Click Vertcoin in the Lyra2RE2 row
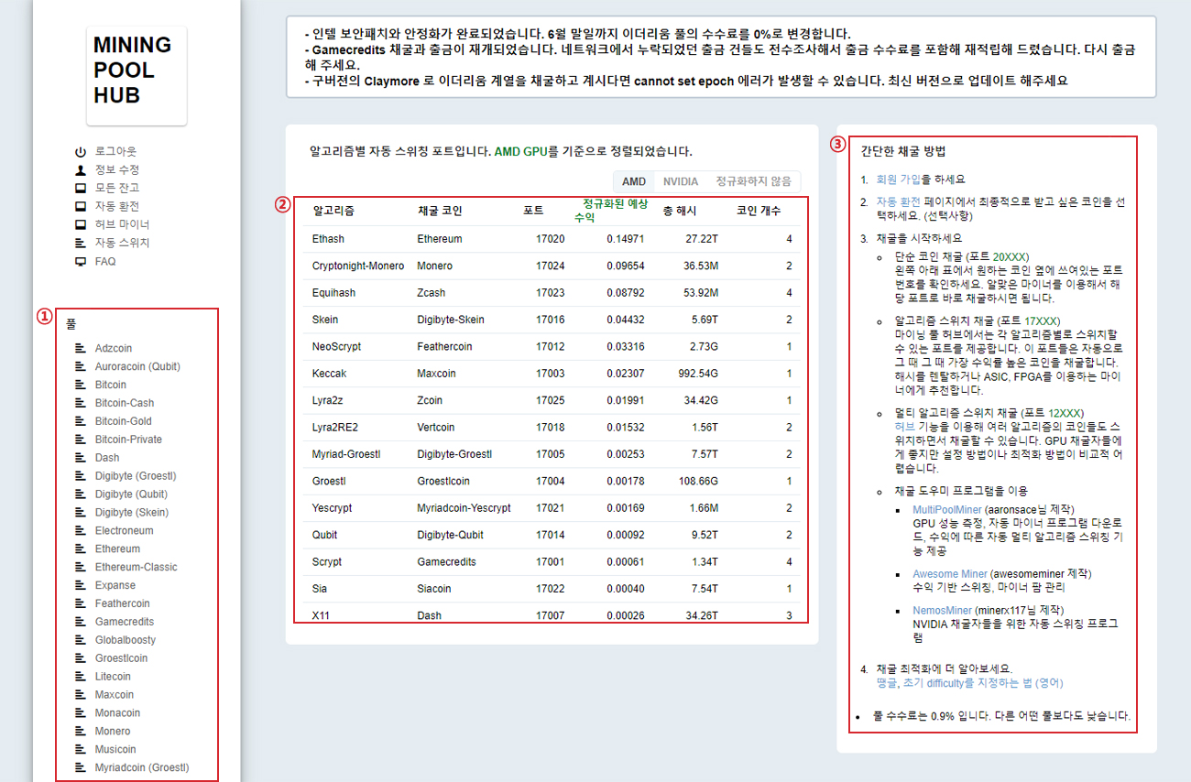Screen dimensions: 1191x782 [436, 428]
